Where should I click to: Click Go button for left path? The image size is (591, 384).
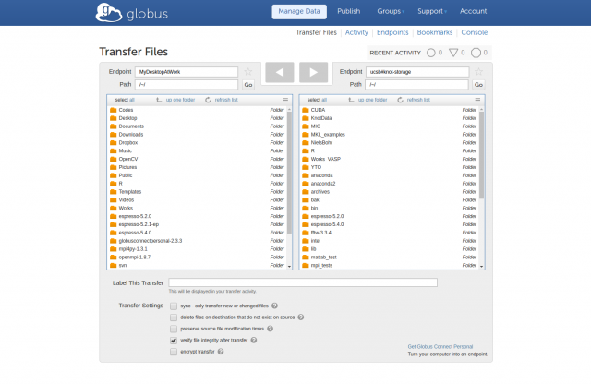click(x=248, y=85)
